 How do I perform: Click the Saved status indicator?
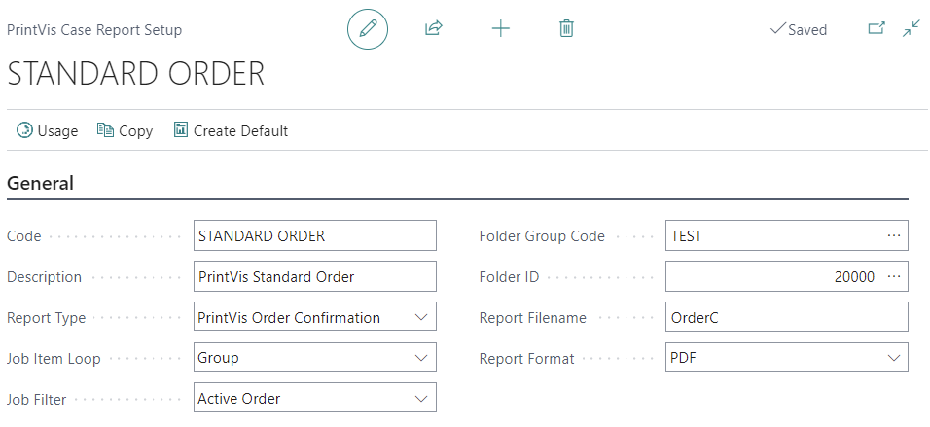pos(799,29)
